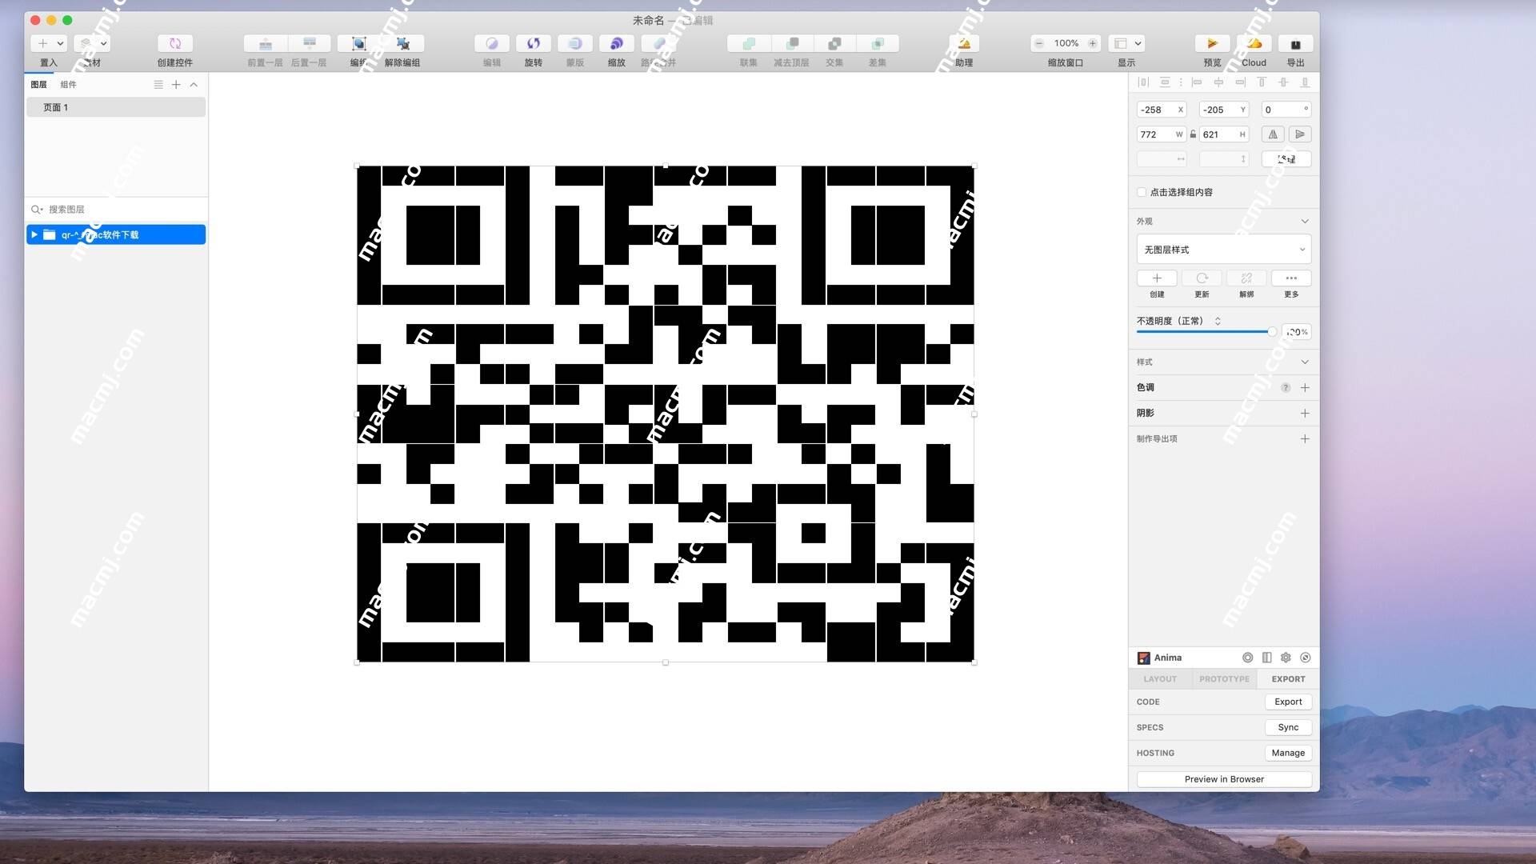The width and height of the screenshot is (1536, 864).
Task: Click the Preview in Browser button
Action: click(1224, 779)
